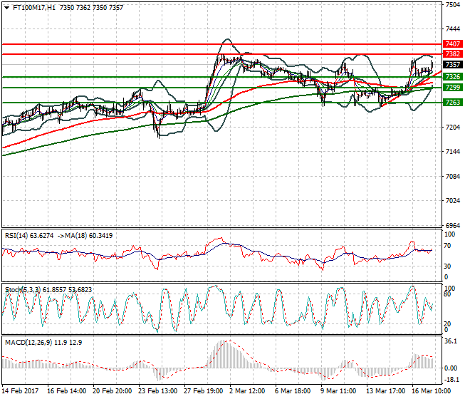
Task: Click the MACD scale value -18.1
Action: [451, 380]
